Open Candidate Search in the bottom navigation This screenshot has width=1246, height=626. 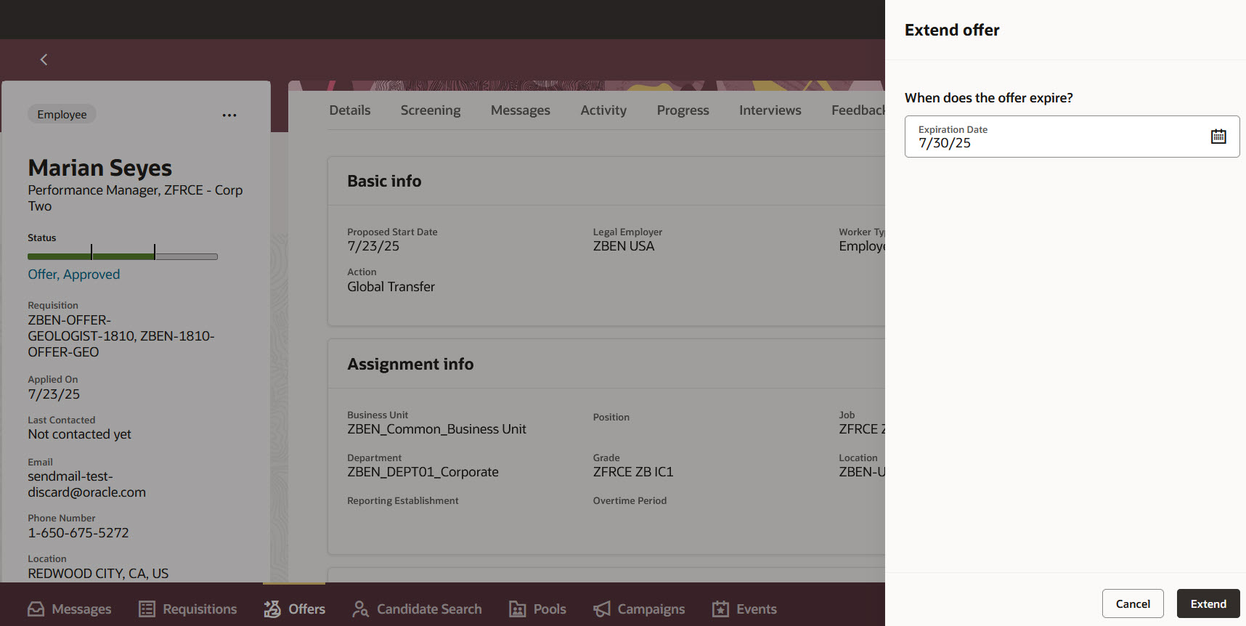(417, 609)
